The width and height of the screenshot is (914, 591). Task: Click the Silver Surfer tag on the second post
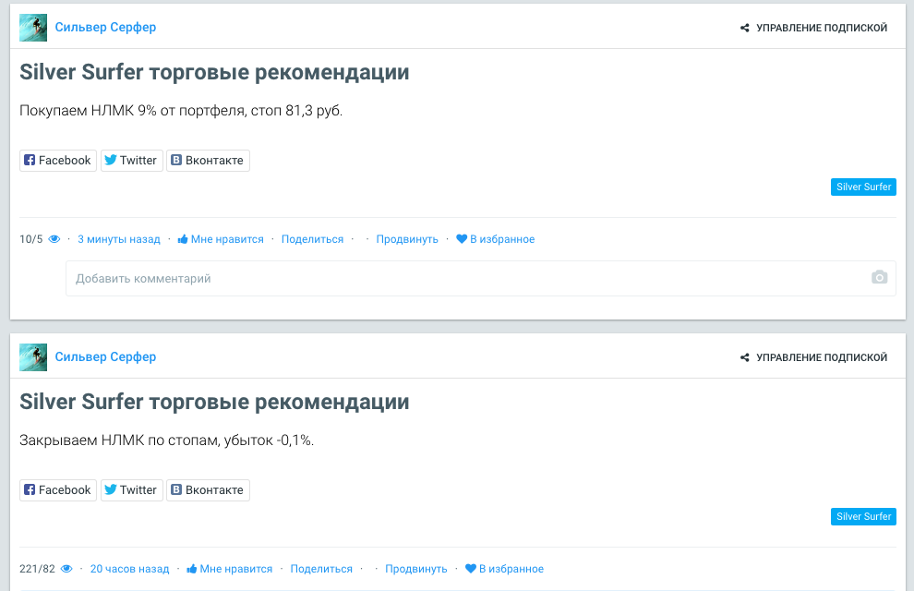pyautogui.click(x=863, y=516)
